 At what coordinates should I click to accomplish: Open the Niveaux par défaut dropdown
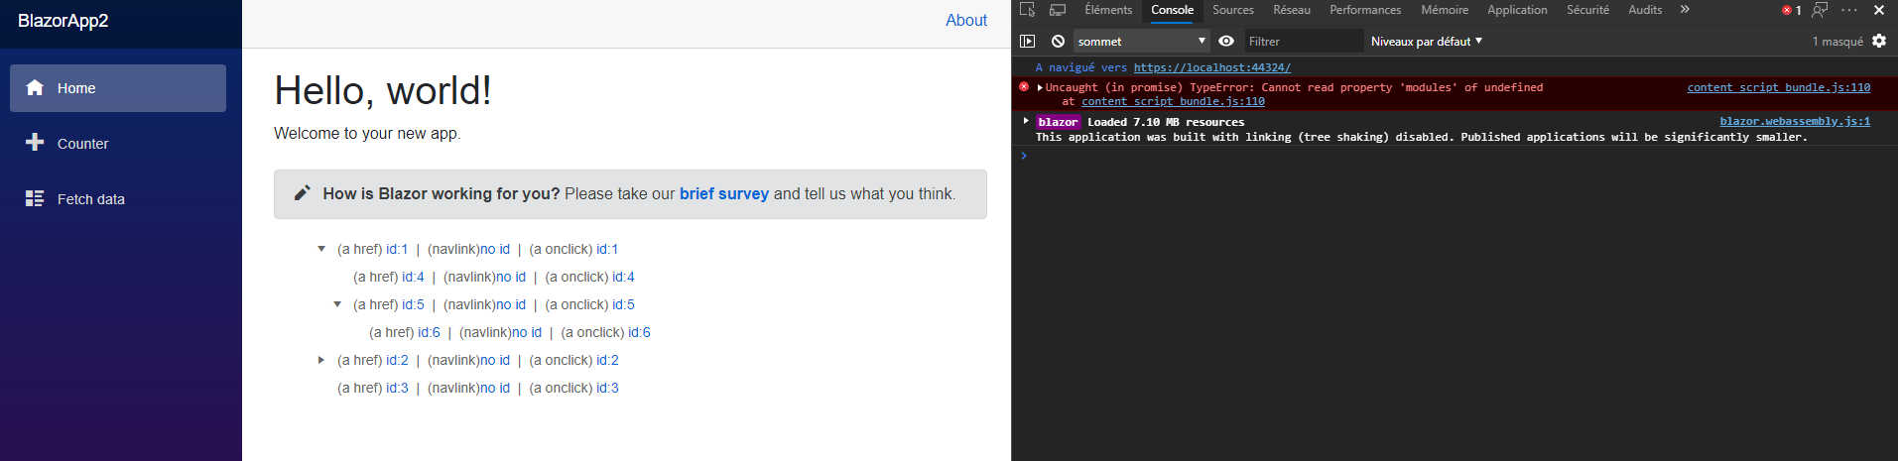pos(1426,41)
